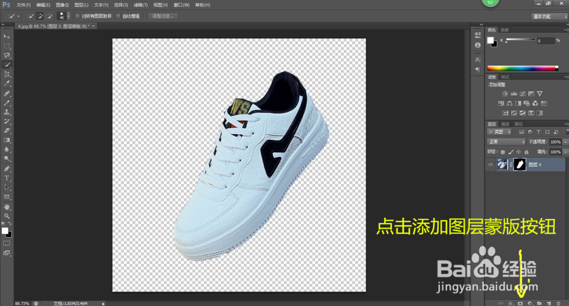Click the Link layers icon

coord(501,303)
